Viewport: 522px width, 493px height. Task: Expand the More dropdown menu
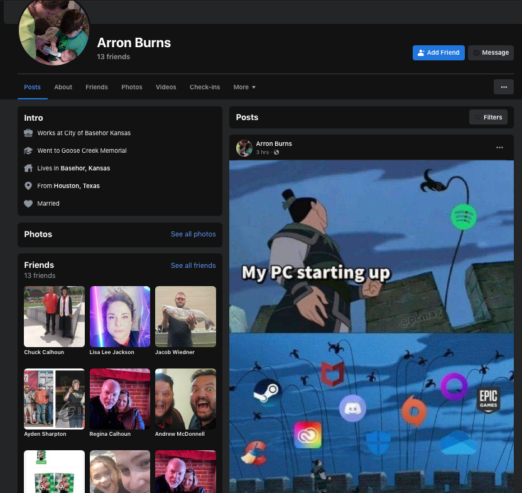pos(244,87)
